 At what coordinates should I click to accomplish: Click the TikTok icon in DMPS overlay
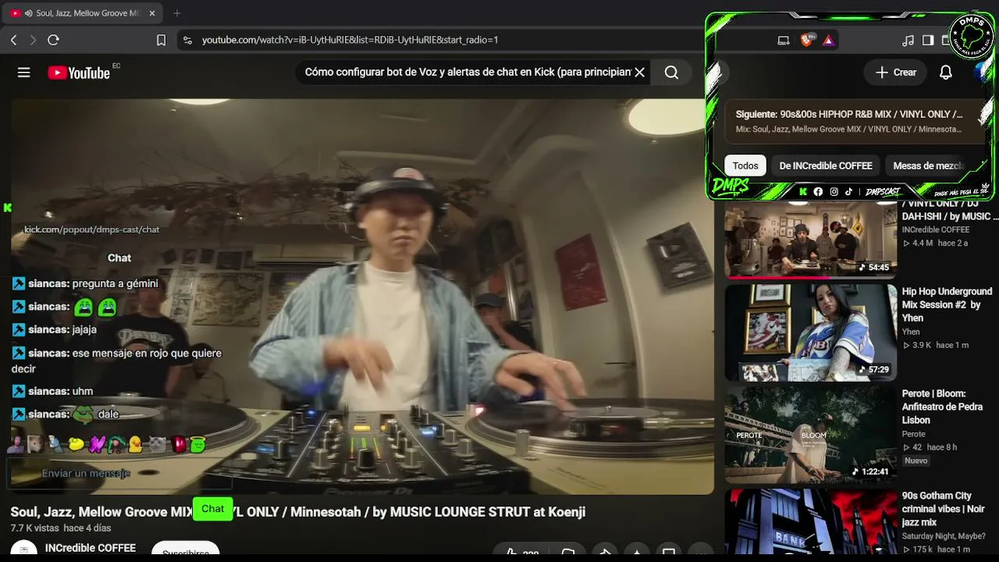(x=848, y=191)
